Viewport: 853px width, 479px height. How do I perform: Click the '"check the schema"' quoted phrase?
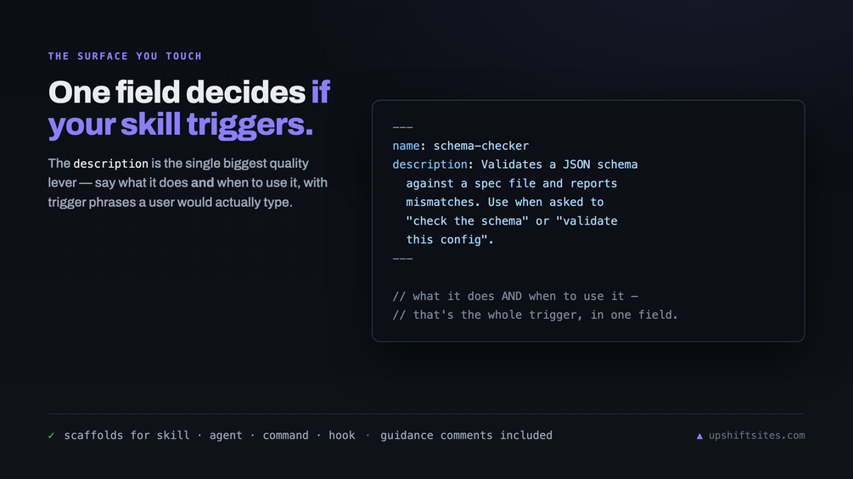click(x=468, y=221)
